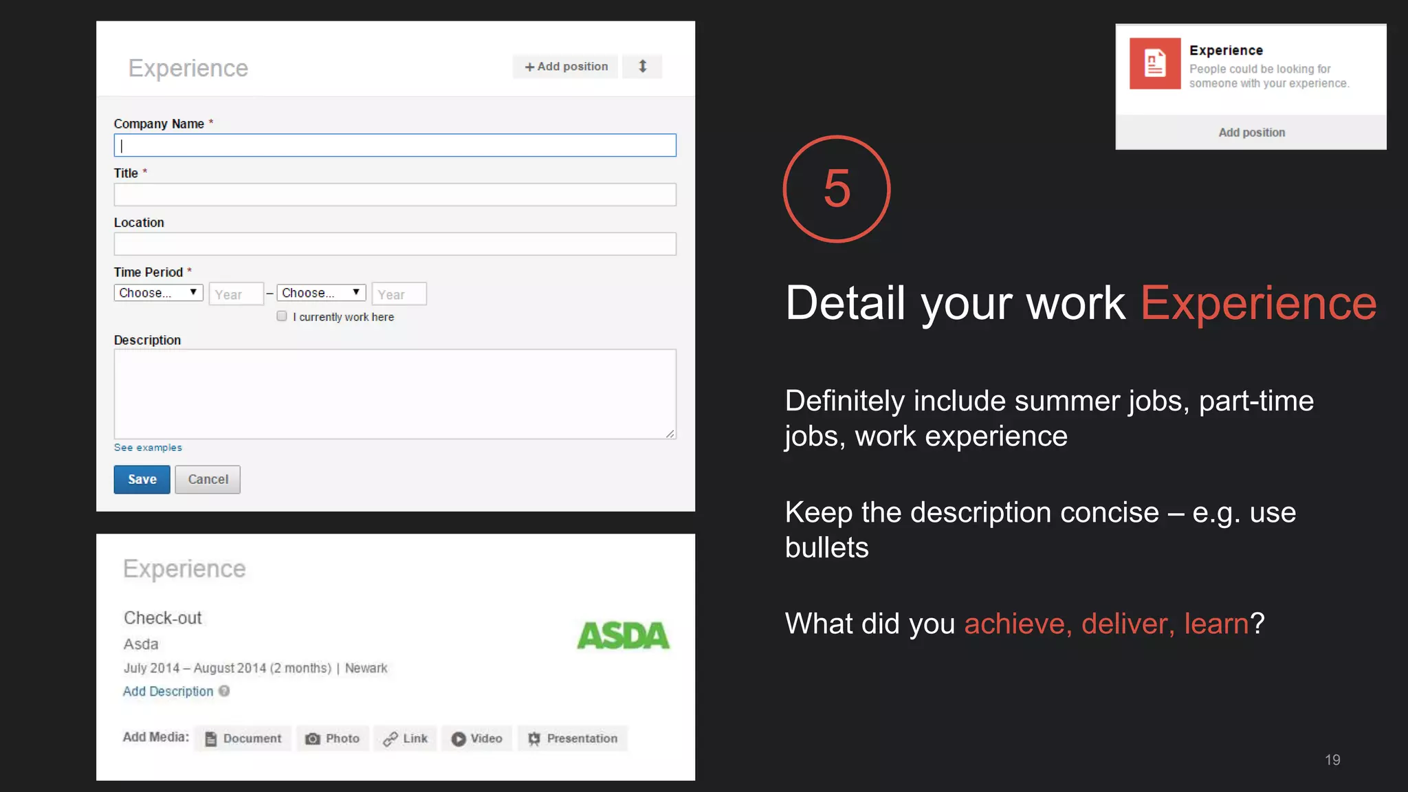
Task: Check the I currently work here box
Action: pyautogui.click(x=282, y=316)
